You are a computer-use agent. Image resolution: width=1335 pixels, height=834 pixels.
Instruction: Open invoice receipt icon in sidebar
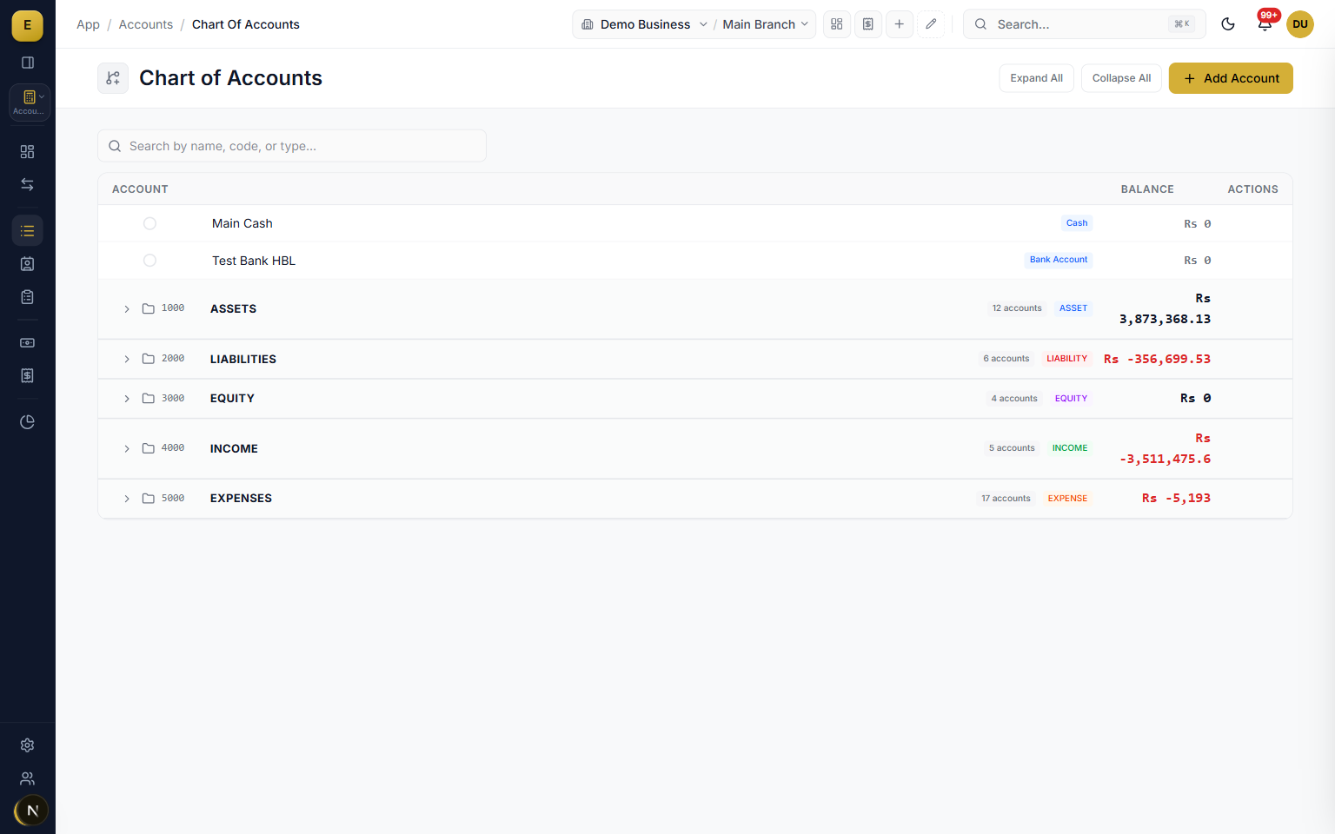pos(27,376)
